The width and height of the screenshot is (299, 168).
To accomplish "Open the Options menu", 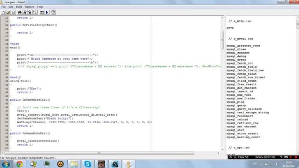I will (x=29, y=7).
